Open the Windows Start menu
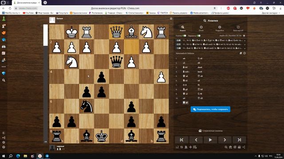This screenshot has width=284, height=159. pyautogui.click(x=4, y=156)
